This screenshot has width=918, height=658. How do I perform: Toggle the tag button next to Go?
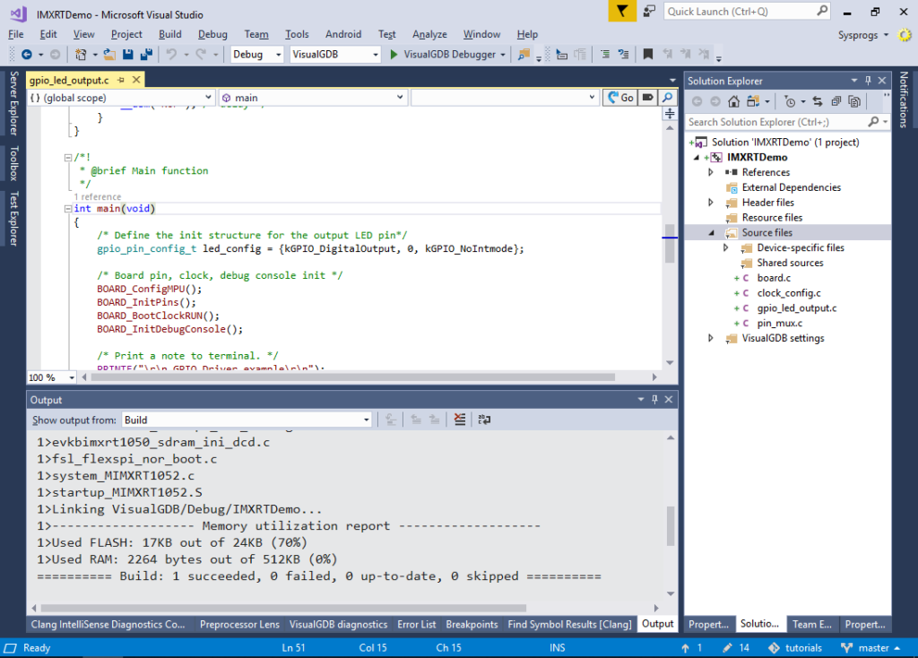tap(647, 97)
